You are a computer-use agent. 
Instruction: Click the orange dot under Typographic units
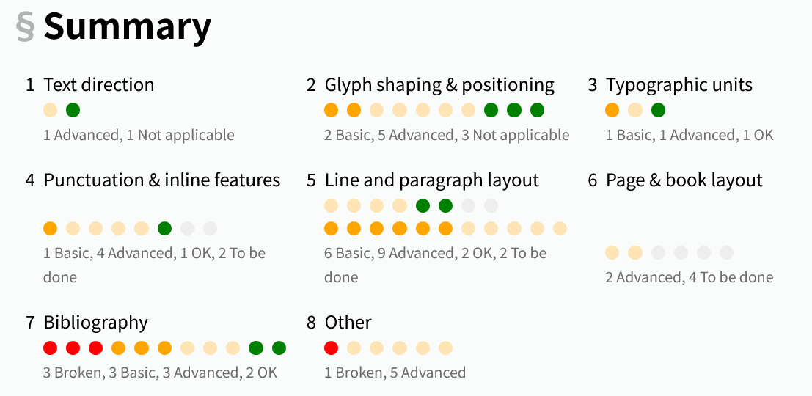click(612, 111)
